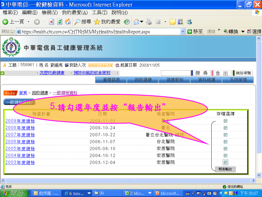Open the 怎麼吃最健康 link
This screenshot has height=197, width=262.
(52, 73)
